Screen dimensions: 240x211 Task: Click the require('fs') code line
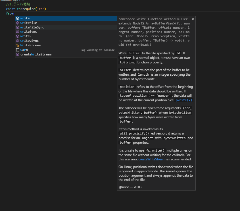(x=26, y=9)
